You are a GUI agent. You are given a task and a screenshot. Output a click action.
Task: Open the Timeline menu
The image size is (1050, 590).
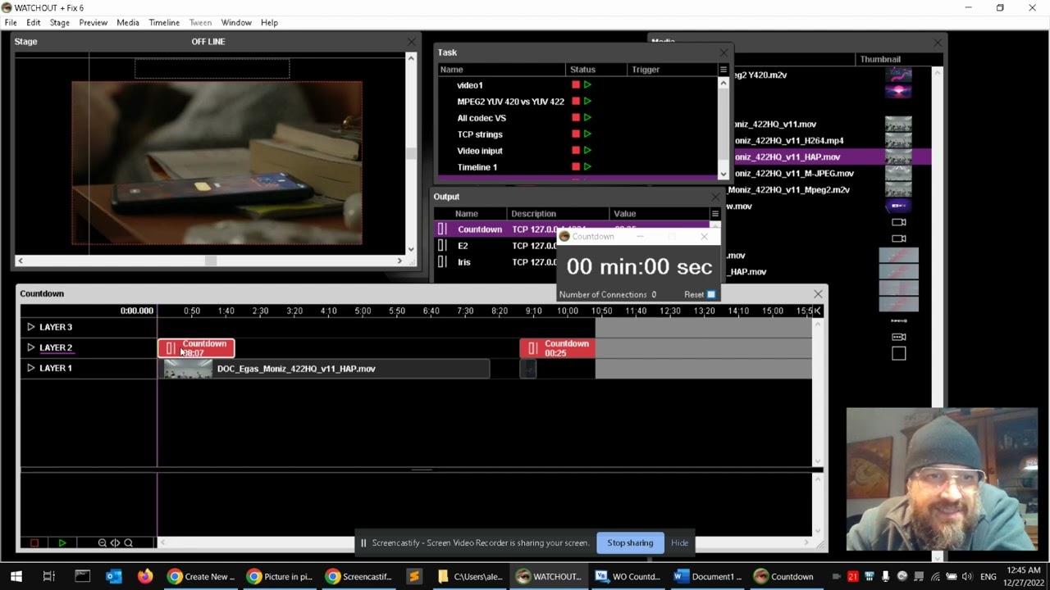pyautogui.click(x=164, y=23)
